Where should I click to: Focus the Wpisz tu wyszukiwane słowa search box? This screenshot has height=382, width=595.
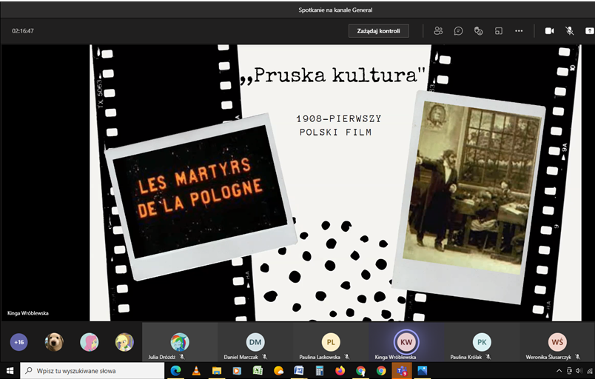93,371
